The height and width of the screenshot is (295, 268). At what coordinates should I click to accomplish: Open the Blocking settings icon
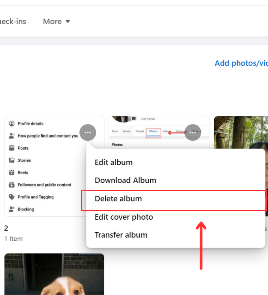11,209
